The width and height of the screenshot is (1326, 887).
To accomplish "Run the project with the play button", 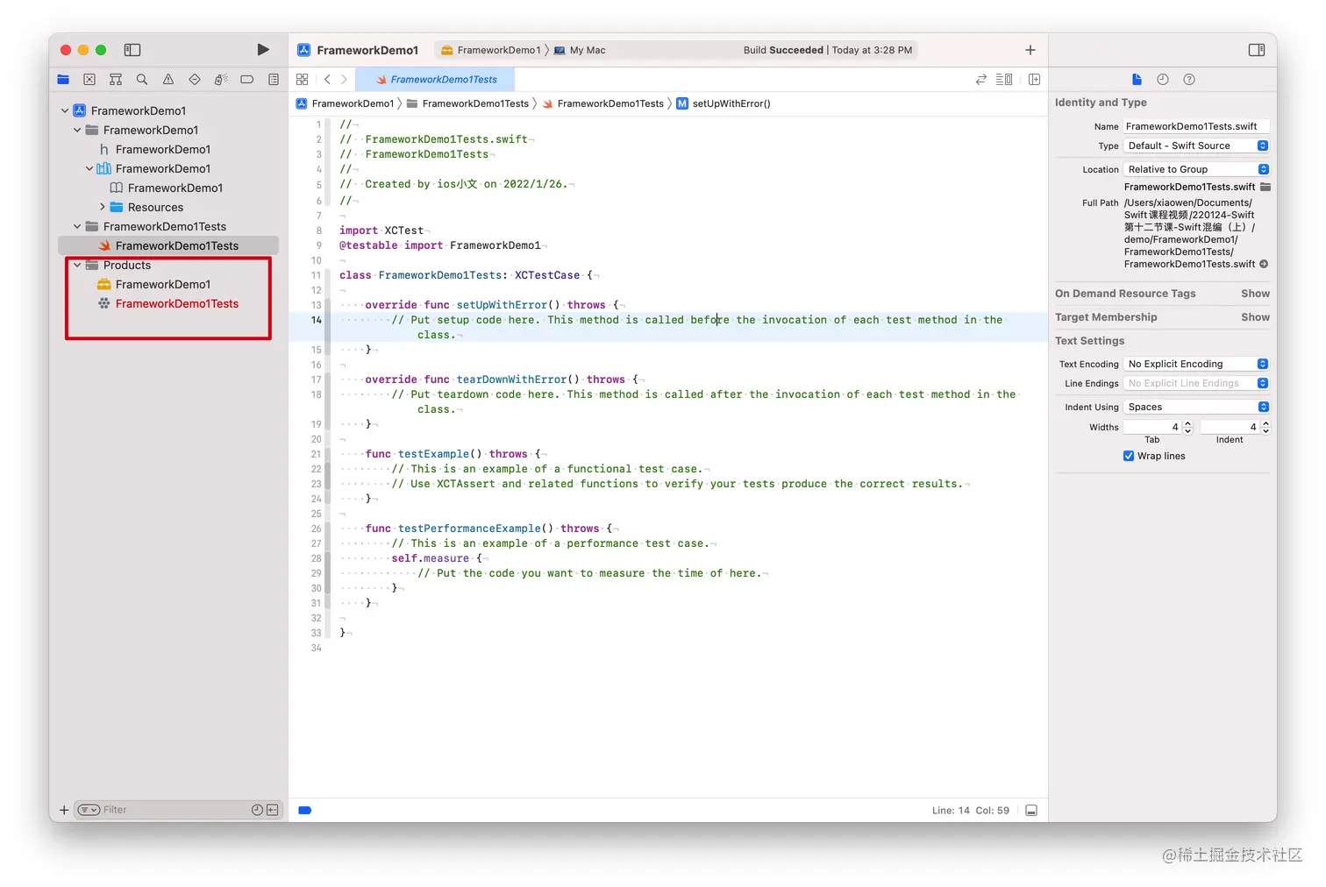I will [263, 50].
